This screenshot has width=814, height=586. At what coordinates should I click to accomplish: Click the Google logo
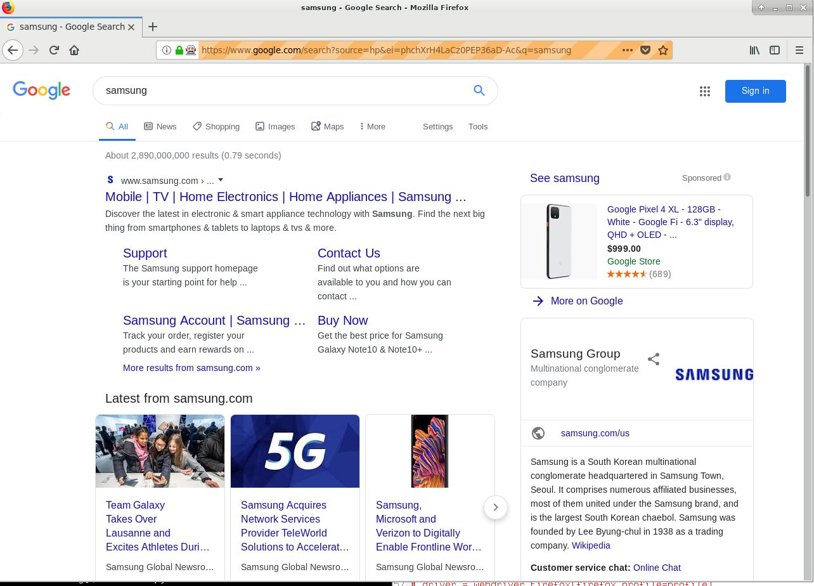coord(41,91)
